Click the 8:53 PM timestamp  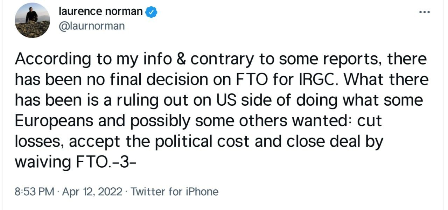pyautogui.click(x=34, y=192)
